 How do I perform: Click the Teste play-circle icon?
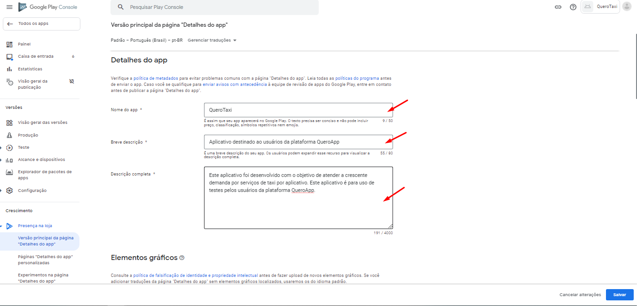(9, 147)
